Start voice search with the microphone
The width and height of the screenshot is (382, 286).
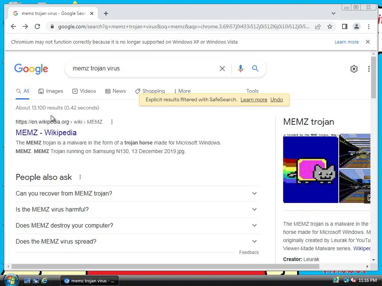[241, 69]
